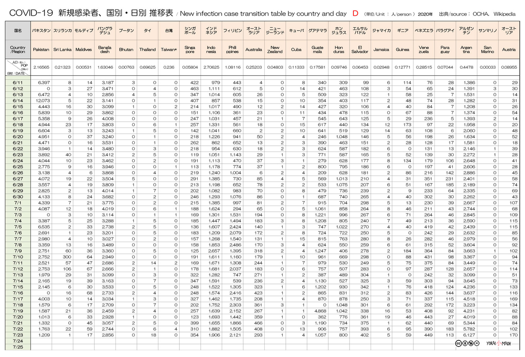This screenshot has height=357, width=525.
Task: Click the red letter D in title
Action: (355, 14)
